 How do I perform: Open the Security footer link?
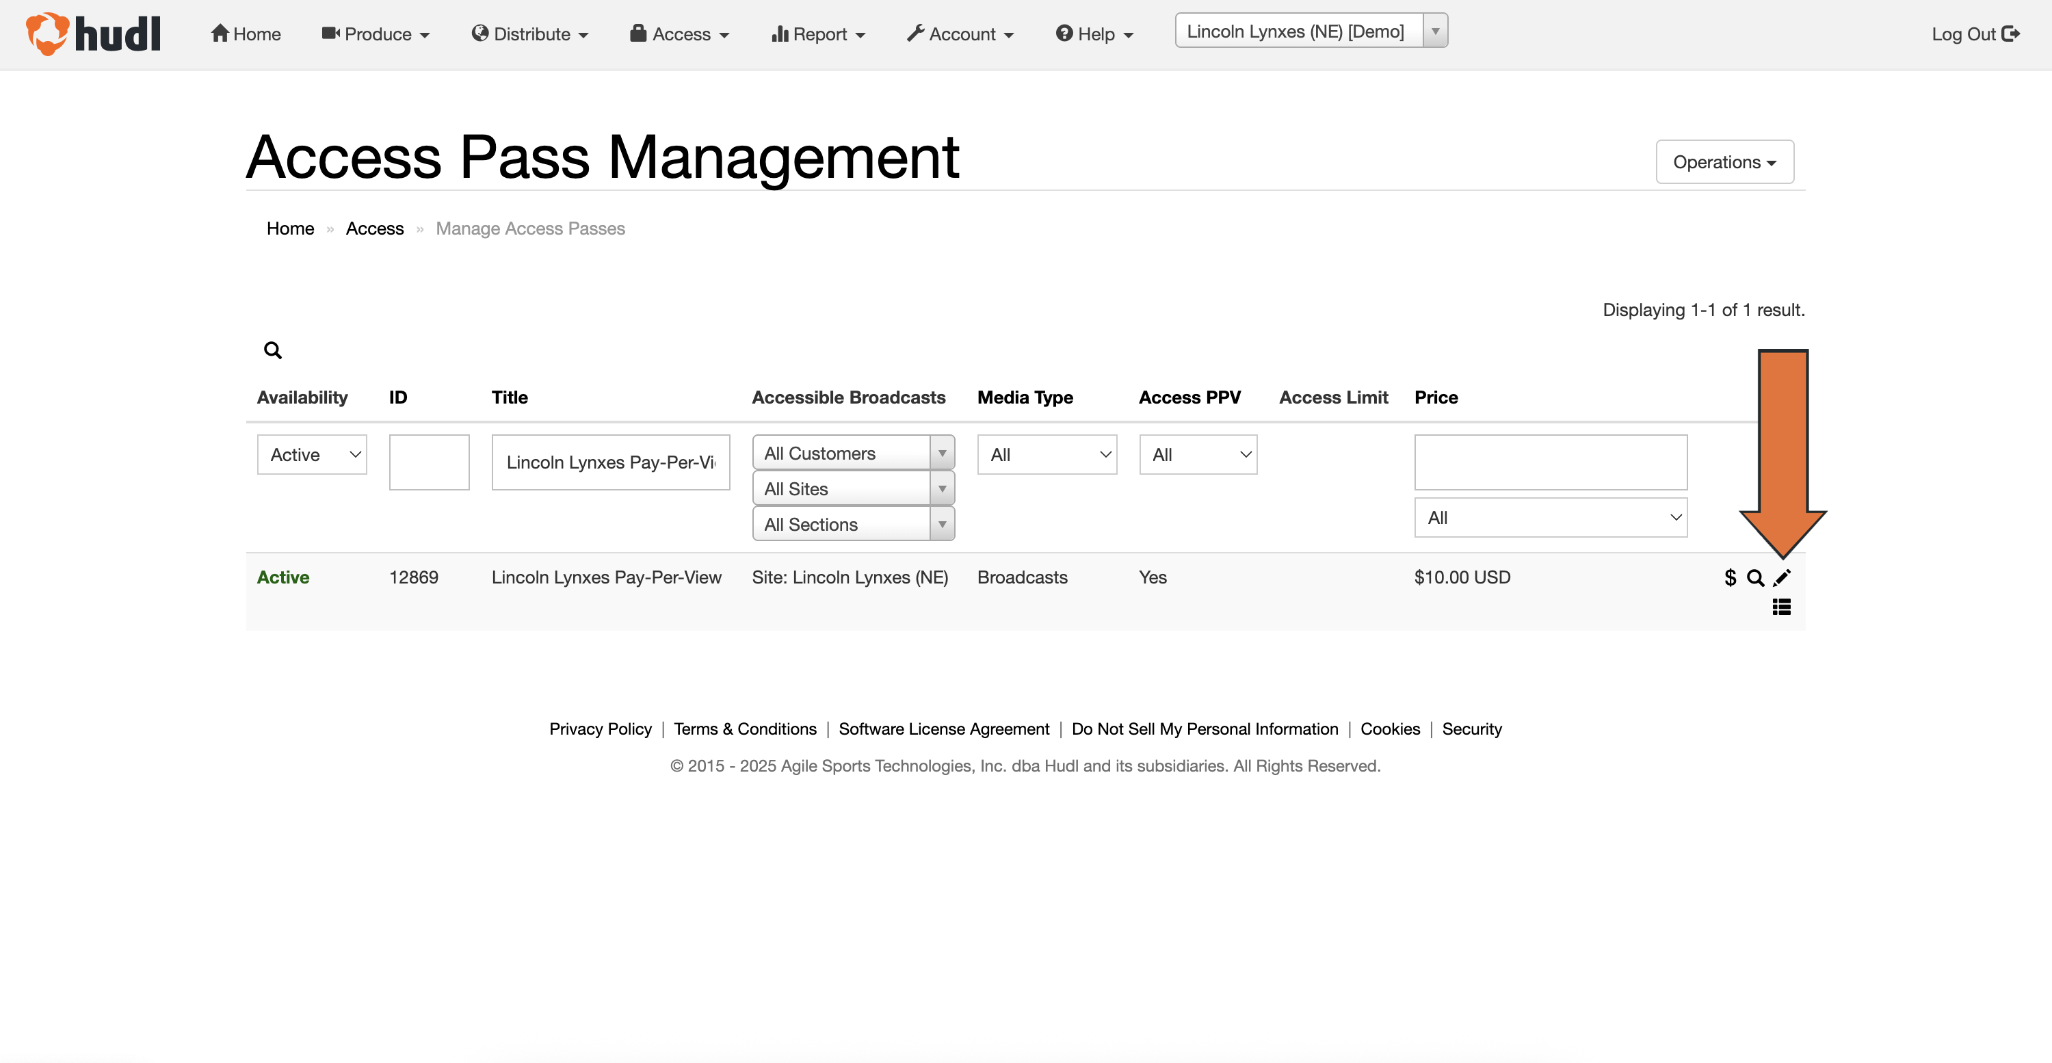click(1472, 729)
